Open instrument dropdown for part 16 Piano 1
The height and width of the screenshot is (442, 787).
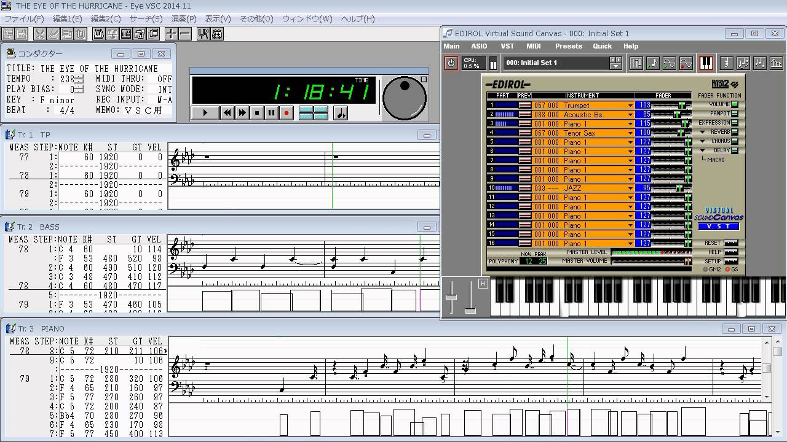coord(630,243)
